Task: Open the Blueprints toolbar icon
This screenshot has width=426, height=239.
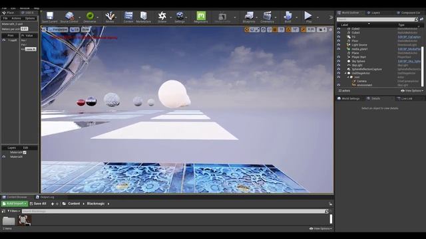Action: coord(249,17)
